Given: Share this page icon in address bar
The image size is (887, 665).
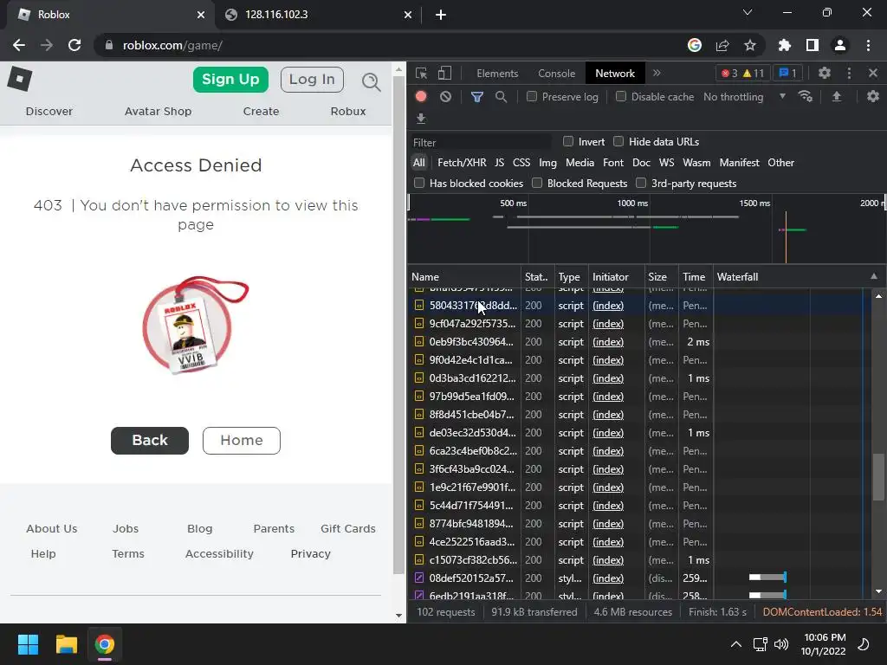Looking at the screenshot, I should [722, 45].
